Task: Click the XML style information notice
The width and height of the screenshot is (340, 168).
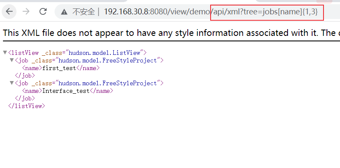Action: tap(171, 33)
